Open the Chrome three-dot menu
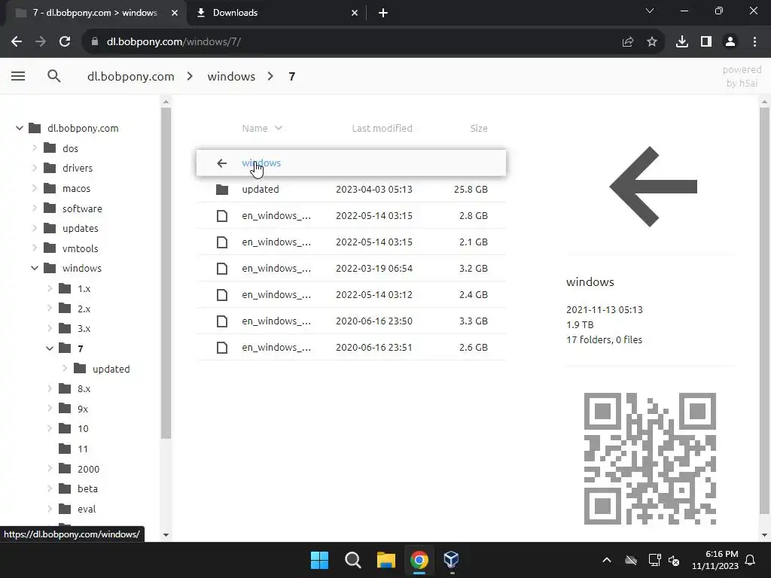This screenshot has height=578, width=771. click(x=754, y=42)
